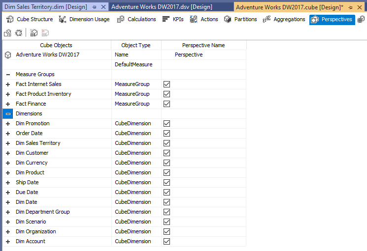The height and width of the screenshot is (251, 367).
Task: Click the Process cube toolbar icon
Action: coord(7,33)
